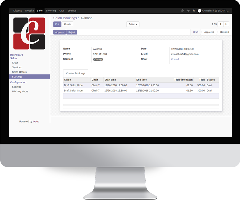Open Working Hours in sidebar

pos(20,91)
